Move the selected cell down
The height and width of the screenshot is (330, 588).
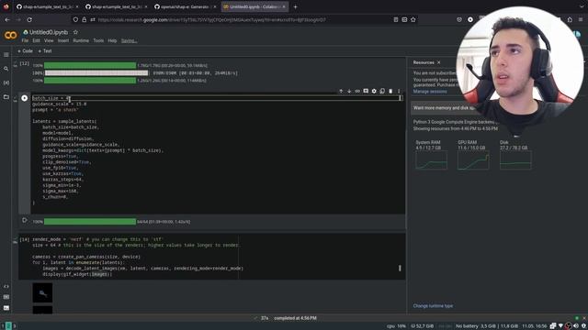click(349, 91)
